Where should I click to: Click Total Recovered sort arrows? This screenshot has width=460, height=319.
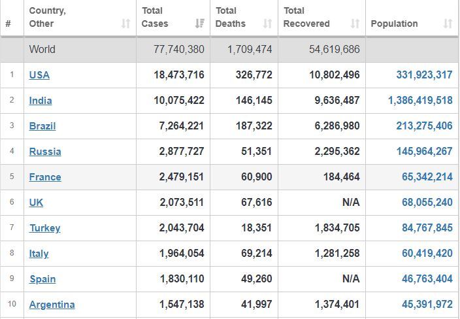[355, 23]
